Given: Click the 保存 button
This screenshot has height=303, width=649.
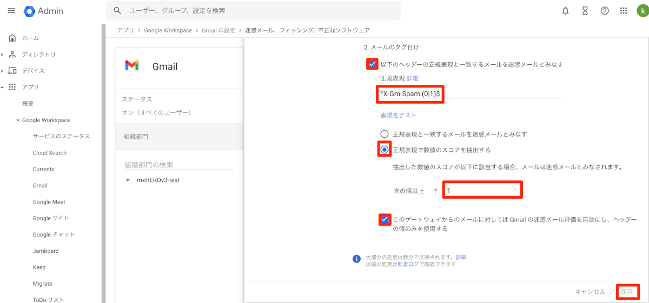Looking at the screenshot, I should point(627,292).
